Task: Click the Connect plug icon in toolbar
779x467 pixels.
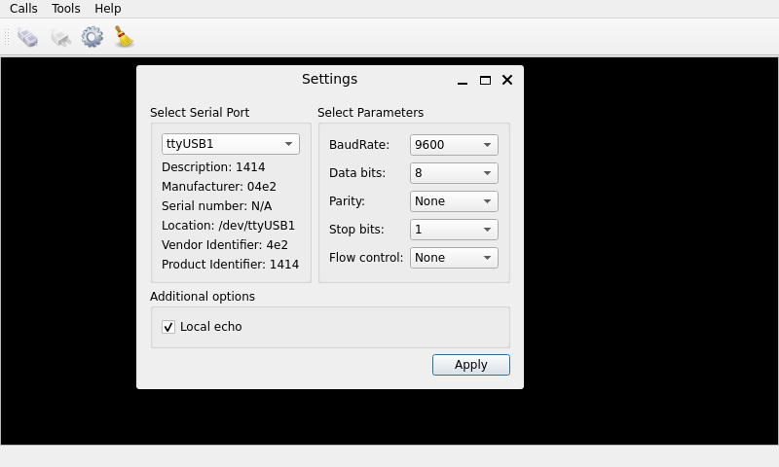Action: 27,37
